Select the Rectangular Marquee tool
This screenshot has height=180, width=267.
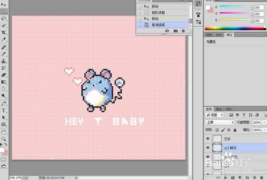click(x=4, y=12)
